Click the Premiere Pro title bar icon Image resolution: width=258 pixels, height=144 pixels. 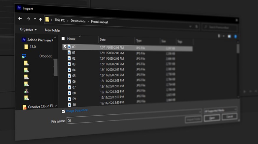click(x=19, y=8)
